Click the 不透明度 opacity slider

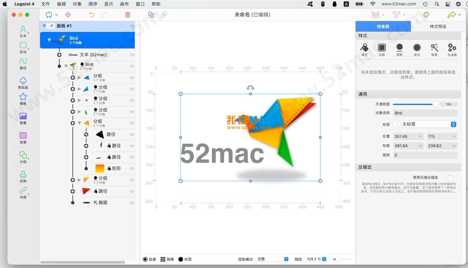coord(415,104)
